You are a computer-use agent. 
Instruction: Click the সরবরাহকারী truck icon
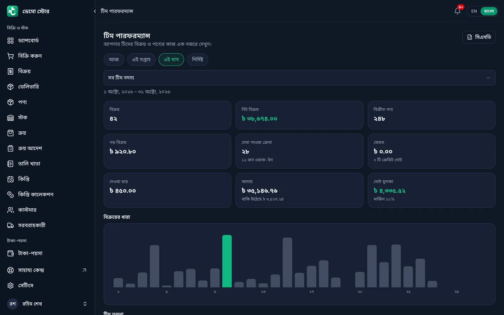10,226
